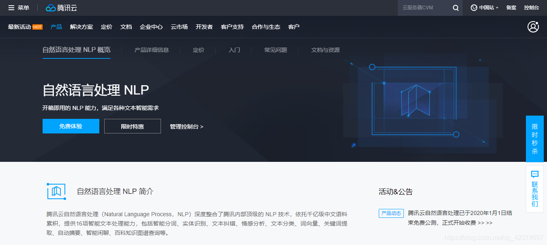Open the 限时秒杀 side banner
Image resolution: width=547 pixels, height=245 pixels.
click(535, 139)
